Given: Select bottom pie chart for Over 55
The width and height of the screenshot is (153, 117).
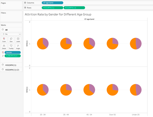Looking at the screenshot, I should click(x=113, y=90).
